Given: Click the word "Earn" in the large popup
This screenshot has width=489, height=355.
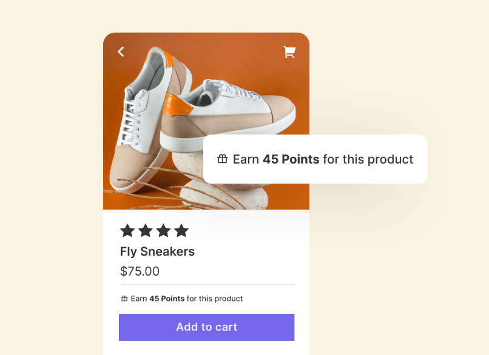Looking at the screenshot, I should click(246, 159).
